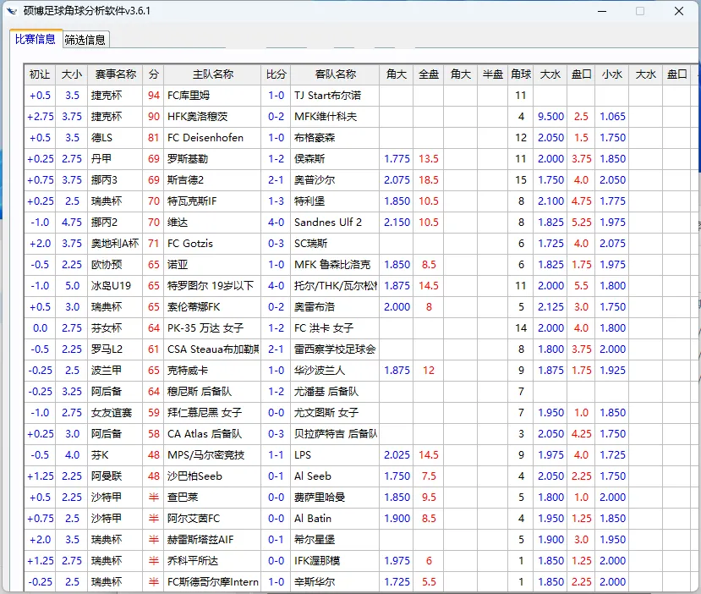Switch to the 比赛信息 tab
This screenshot has width=701, height=594.
click(36, 38)
